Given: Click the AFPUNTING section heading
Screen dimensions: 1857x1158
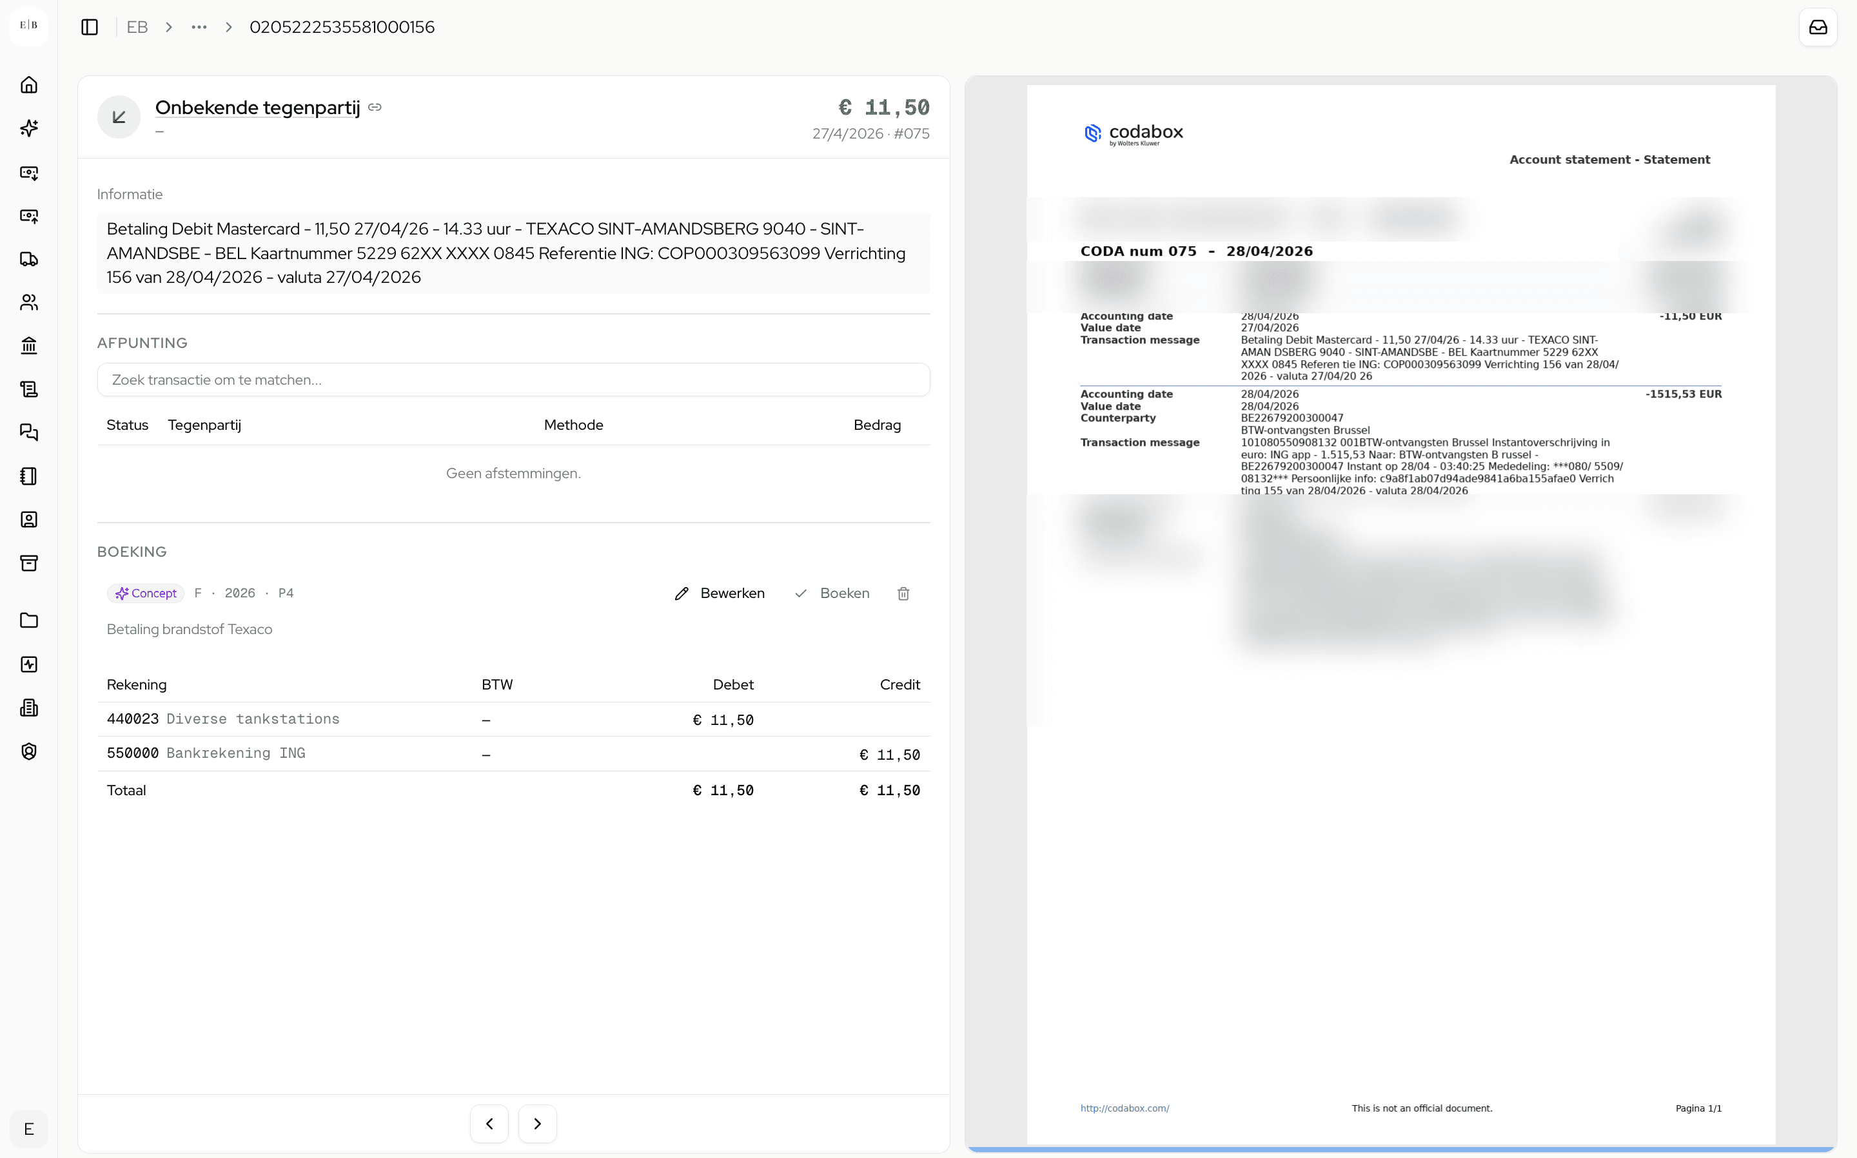Looking at the screenshot, I should pos(142,343).
